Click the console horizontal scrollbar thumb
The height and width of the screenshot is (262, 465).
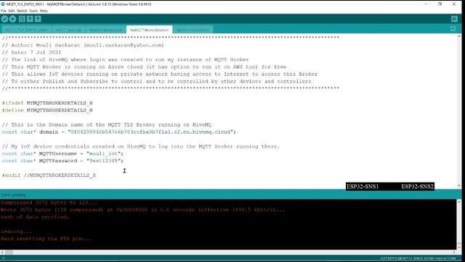(x=9, y=253)
